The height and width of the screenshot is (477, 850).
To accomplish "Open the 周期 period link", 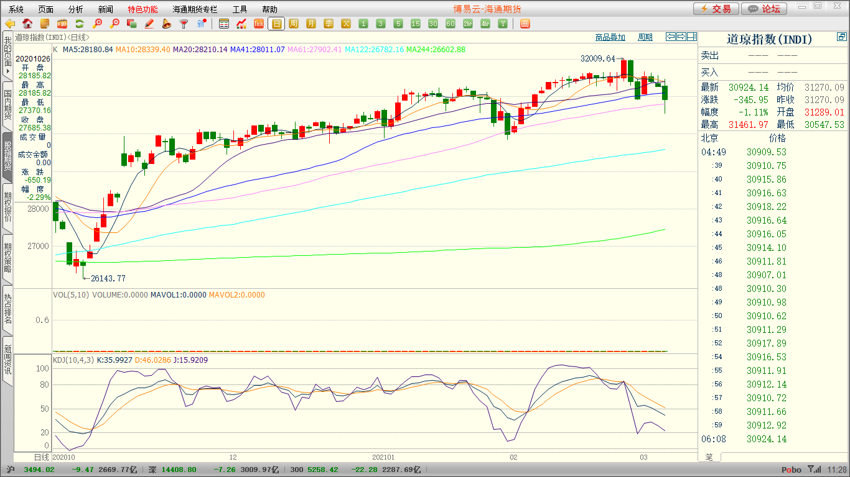I will point(645,37).
